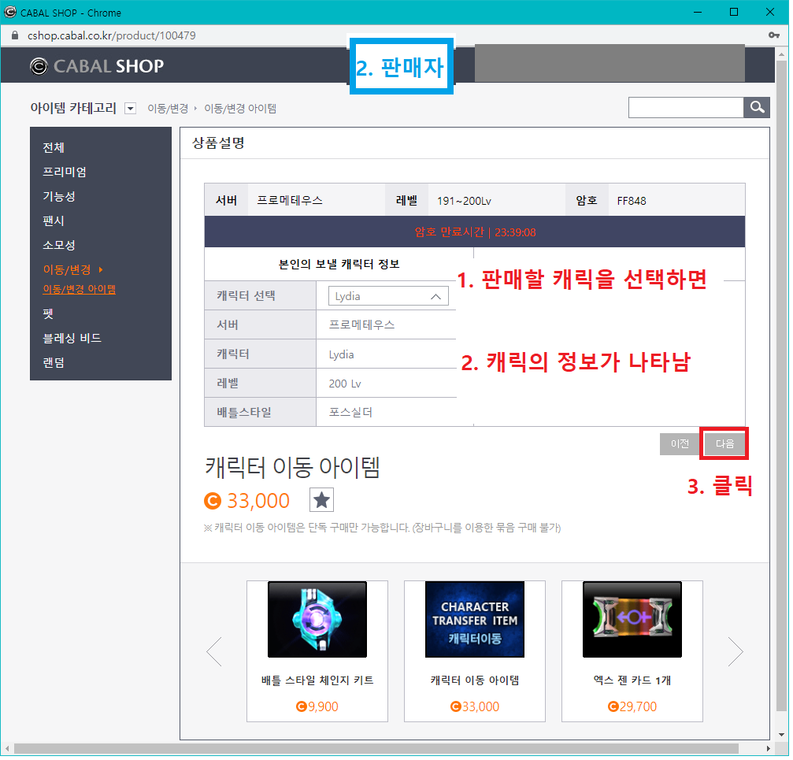Select 기능성 category in sidebar

pyautogui.click(x=59, y=197)
